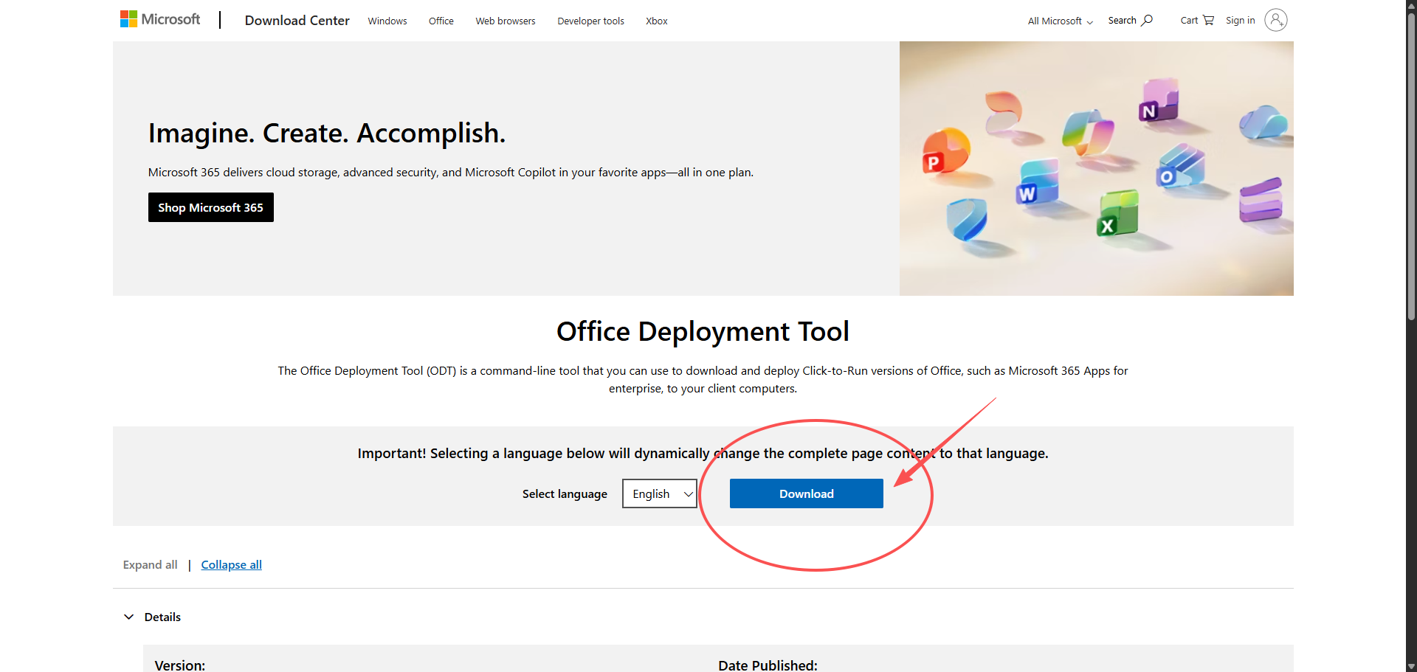1417x672 pixels.
Task: Click the Sign in text link
Action: click(x=1241, y=21)
